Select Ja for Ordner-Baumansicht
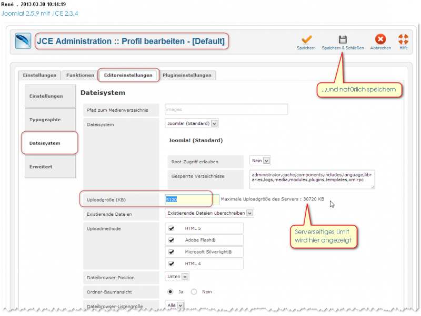The width and height of the screenshot is (421, 316). point(170,292)
